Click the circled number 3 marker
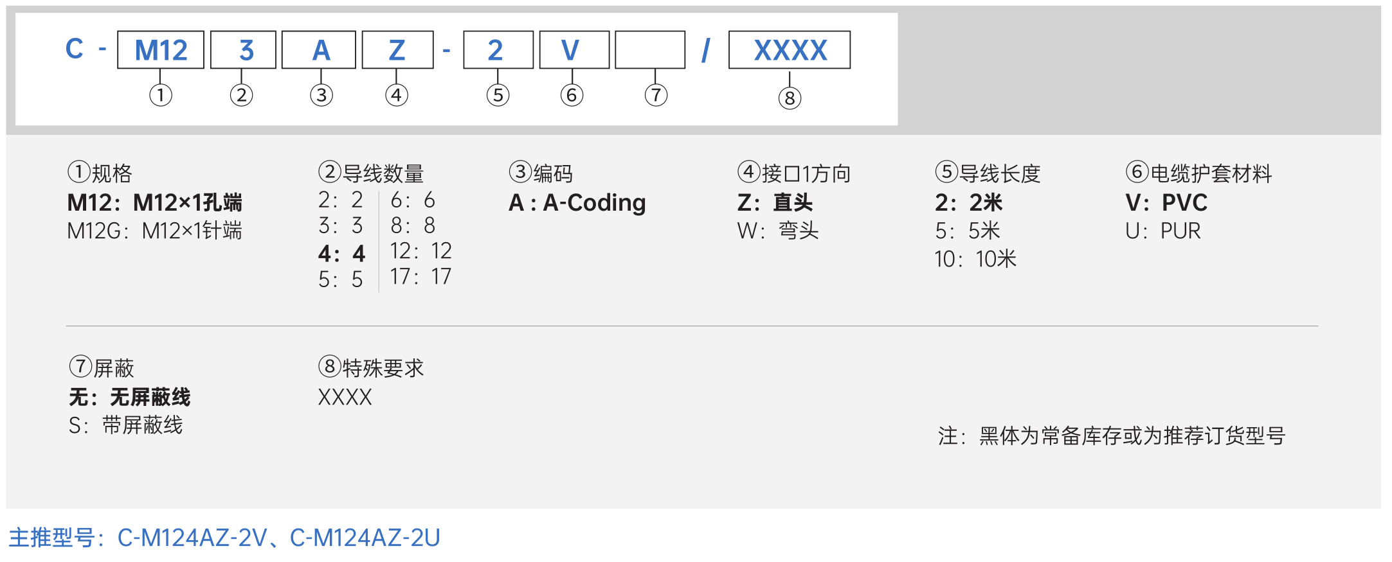 click(x=321, y=95)
